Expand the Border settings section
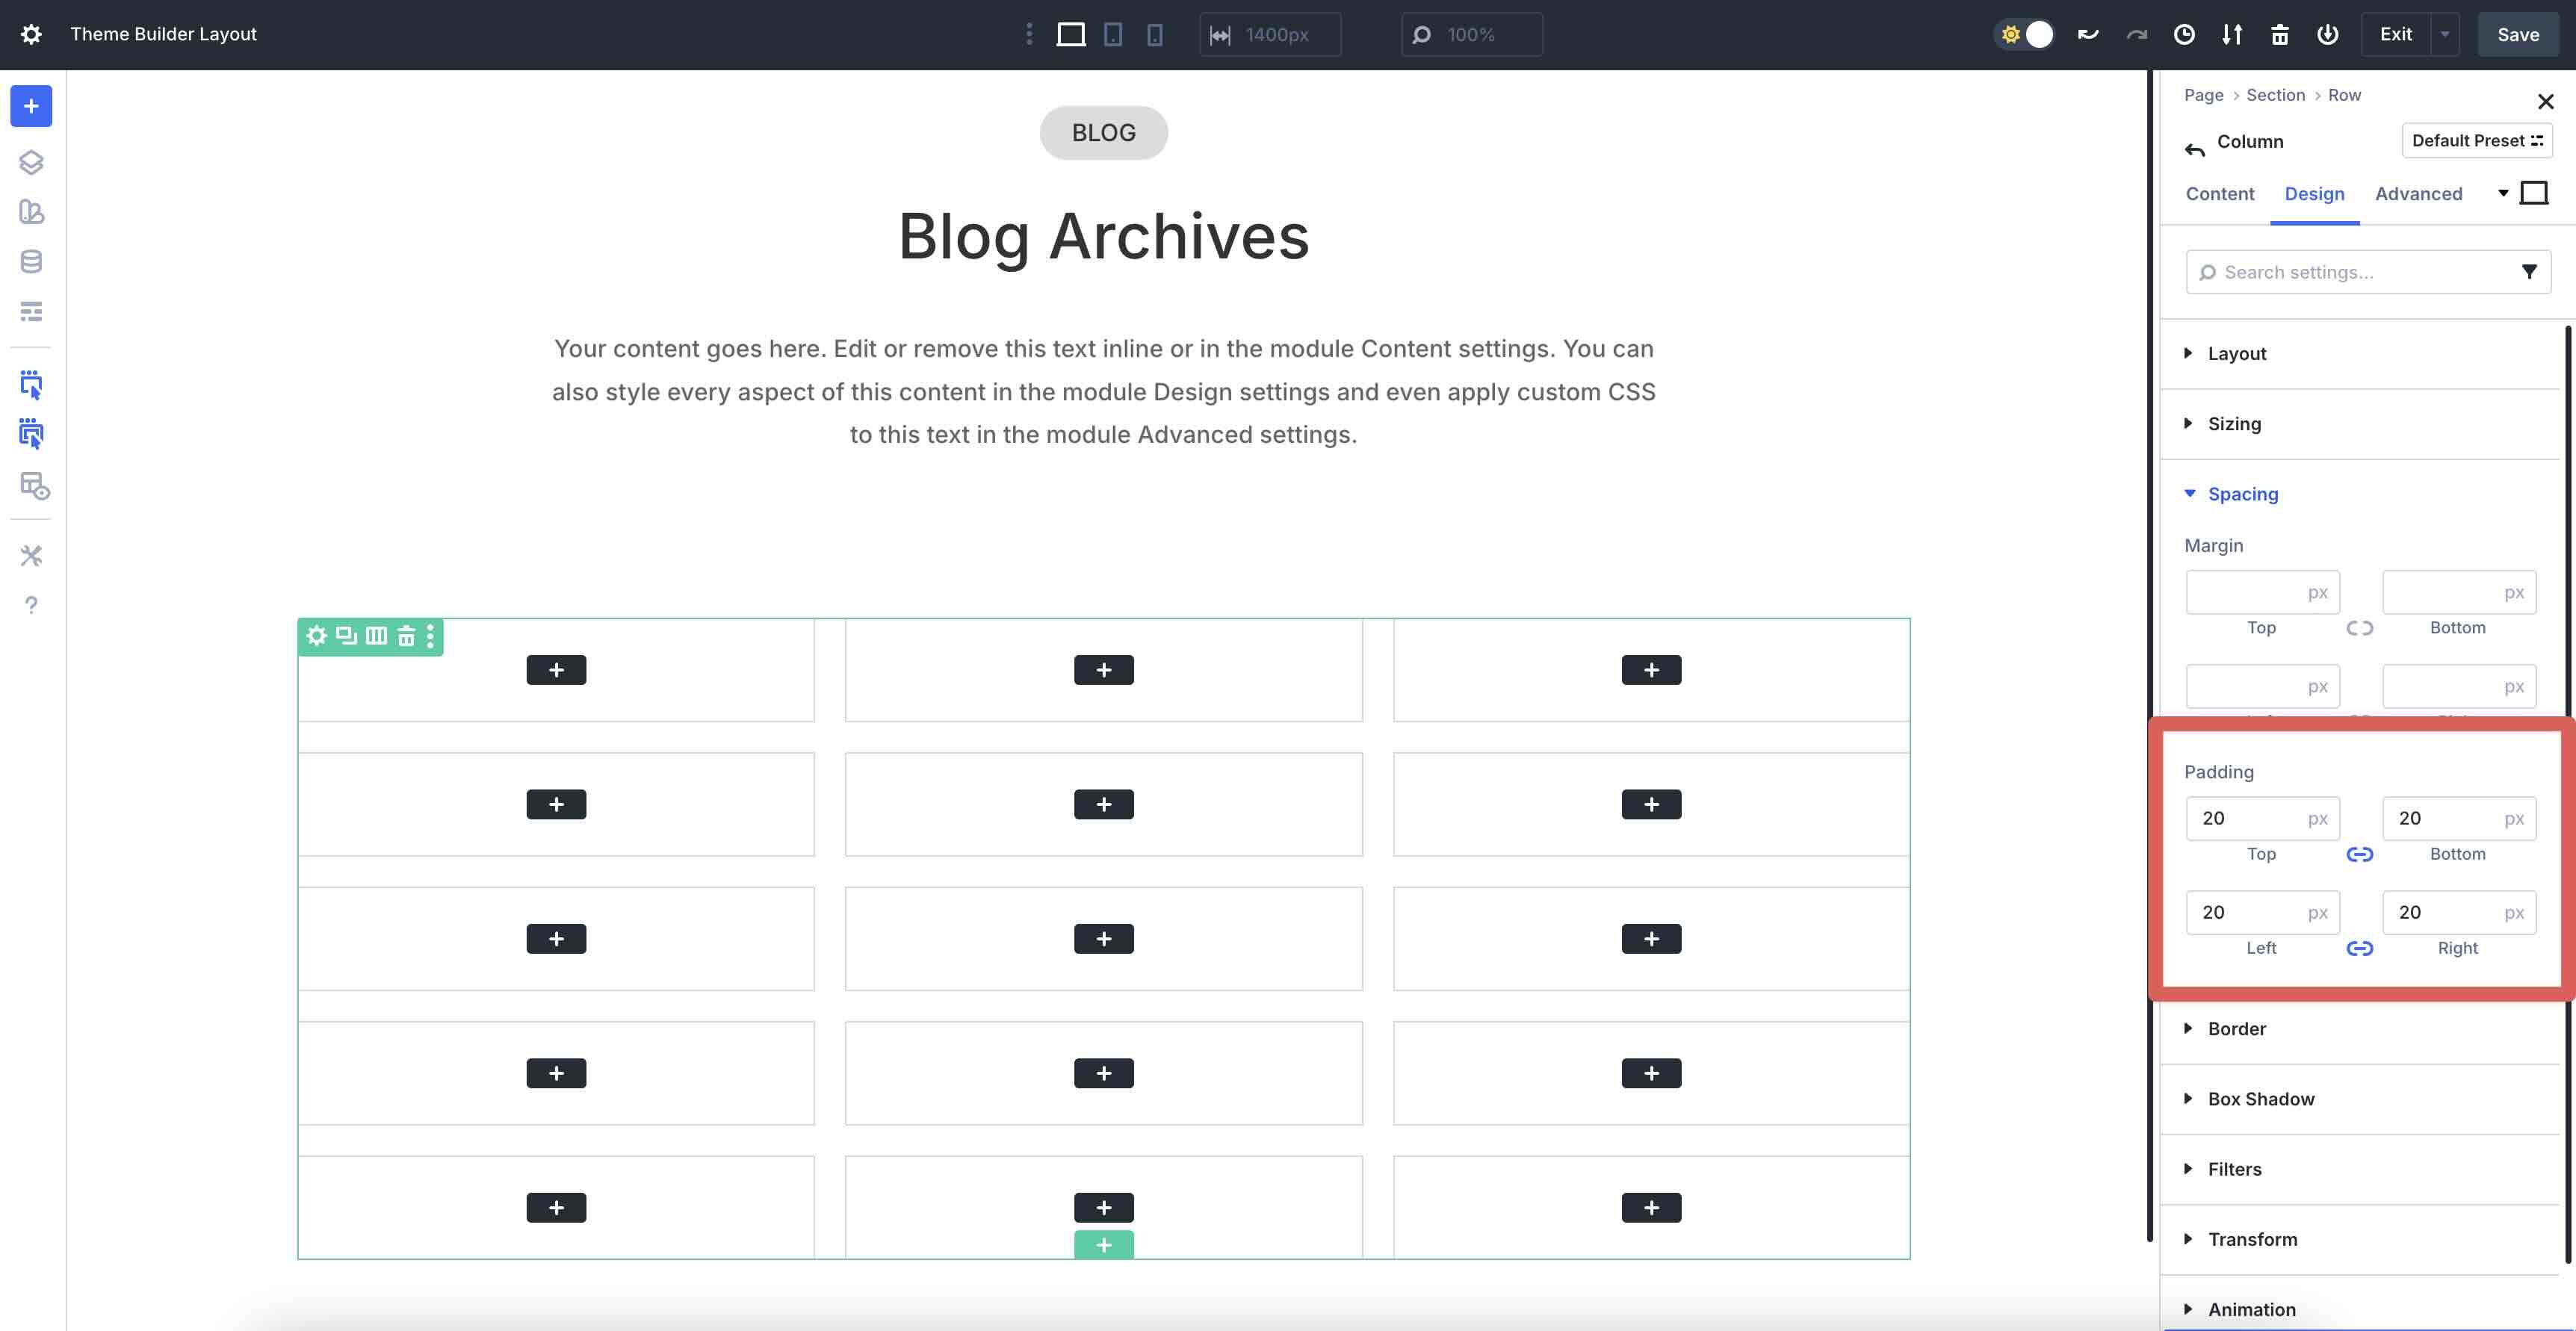Viewport: 2576px width, 1331px height. click(2237, 1028)
